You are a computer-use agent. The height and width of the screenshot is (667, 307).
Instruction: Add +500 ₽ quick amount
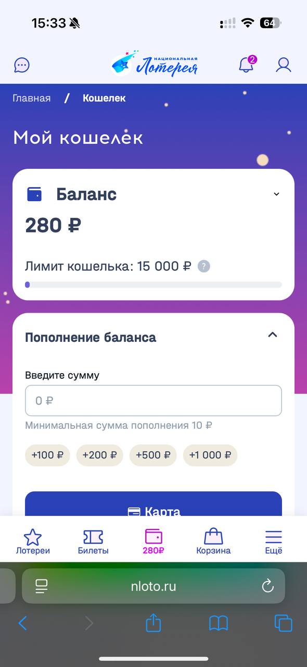(153, 455)
